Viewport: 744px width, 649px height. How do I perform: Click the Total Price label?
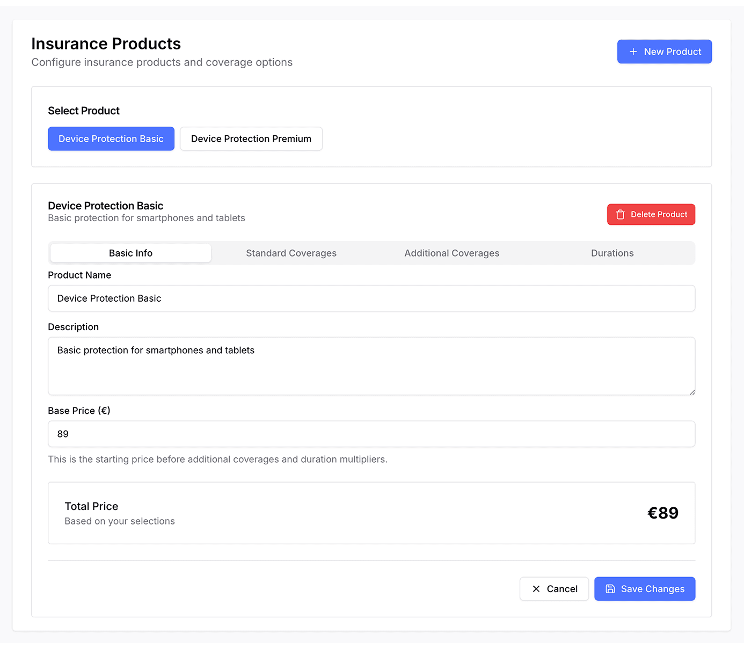[x=91, y=506]
